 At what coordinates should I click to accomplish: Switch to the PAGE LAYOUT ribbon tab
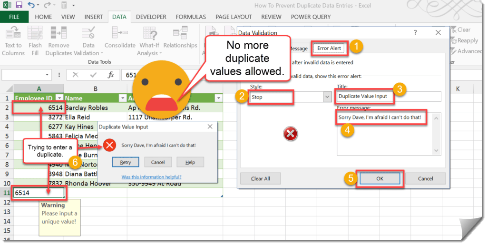point(234,17)
